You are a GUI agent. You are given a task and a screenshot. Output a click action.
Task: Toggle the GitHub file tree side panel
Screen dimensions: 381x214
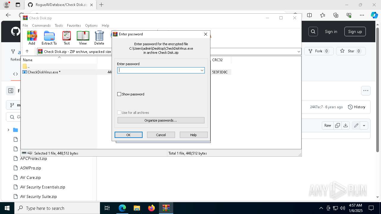11,91
